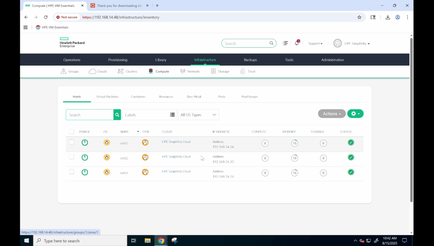Open the notifications bell icon
This screenshot has height=246, width=434.
click(296, 43)
